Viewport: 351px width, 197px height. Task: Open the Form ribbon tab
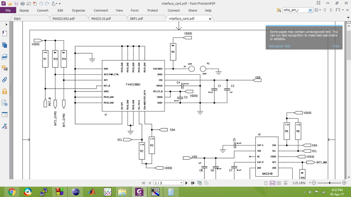point(135,11)
